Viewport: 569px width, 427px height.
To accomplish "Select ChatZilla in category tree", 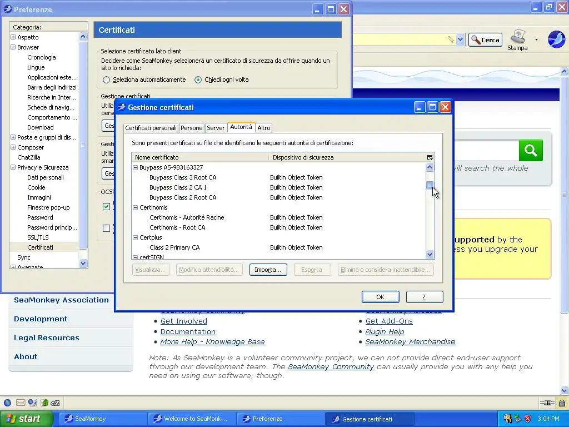I will 29,157.
